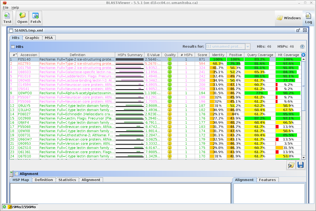Open the File menu
Screen dimensions: 316x211
[x=6, y=8]
